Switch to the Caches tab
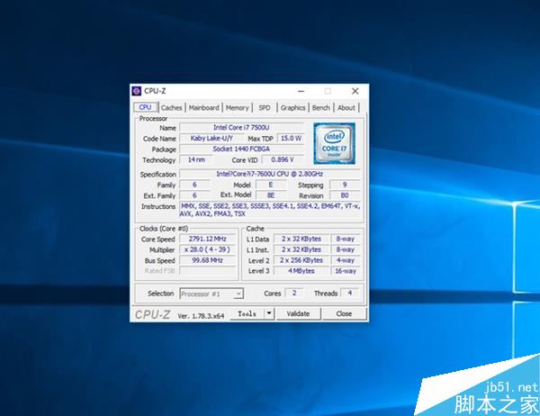 coord(172,108)
